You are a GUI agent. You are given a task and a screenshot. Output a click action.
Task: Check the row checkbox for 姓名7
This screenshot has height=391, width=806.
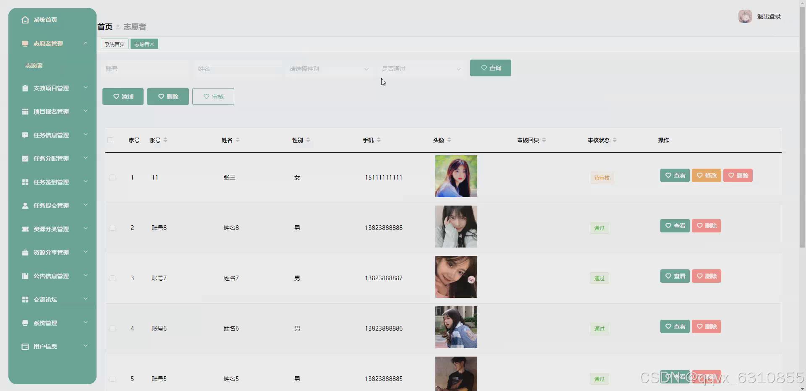click(x=113, y=278)
